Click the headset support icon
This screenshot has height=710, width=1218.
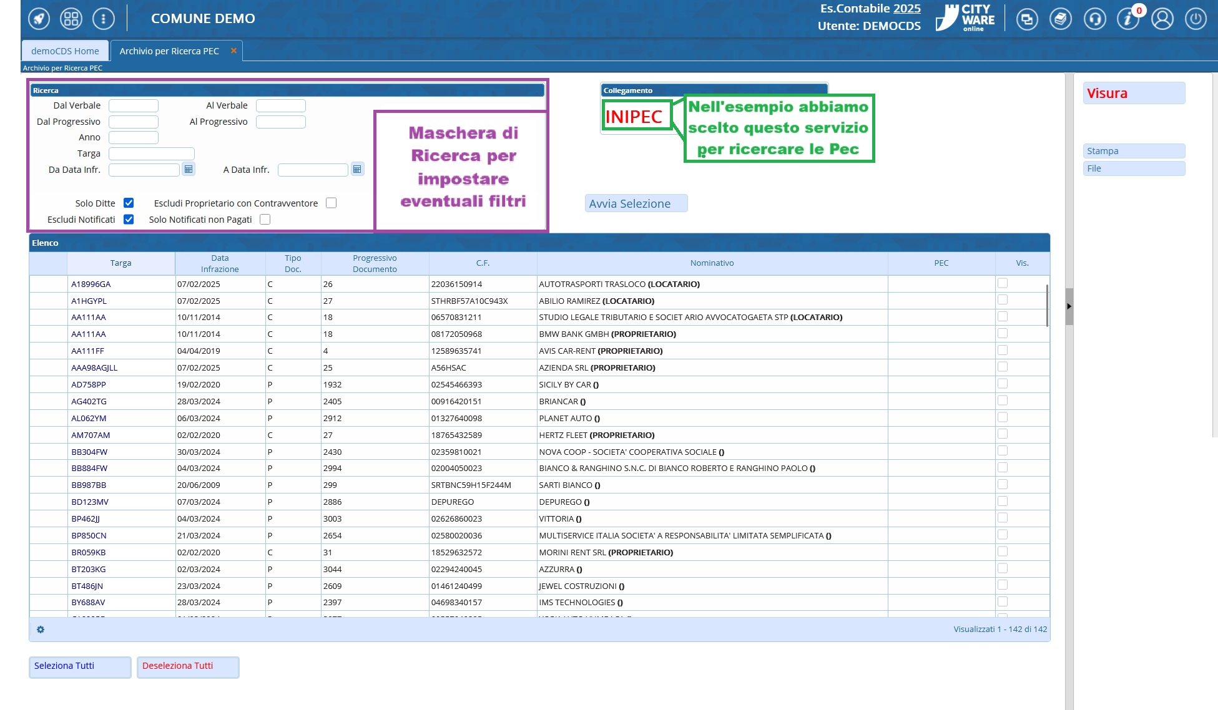[x=1095, y=19]
